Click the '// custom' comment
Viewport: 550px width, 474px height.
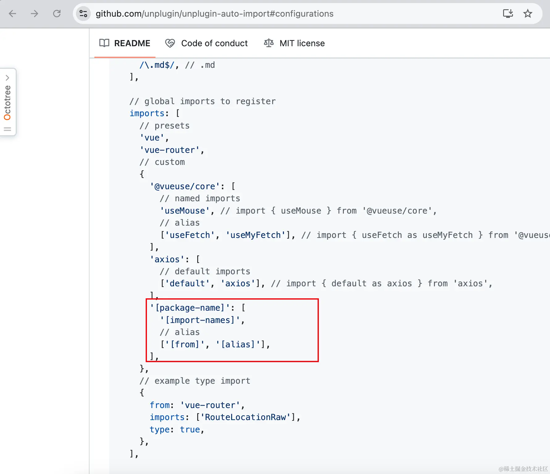pos(162,162)
